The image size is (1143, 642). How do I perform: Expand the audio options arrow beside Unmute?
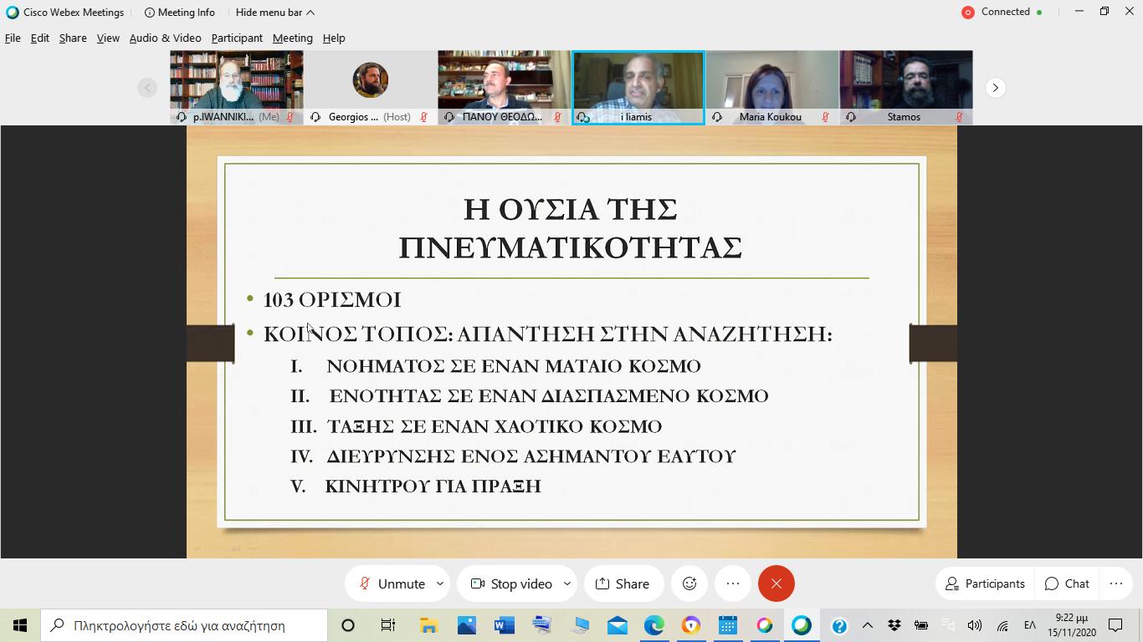pyautogui.click(x=440, y=583)
